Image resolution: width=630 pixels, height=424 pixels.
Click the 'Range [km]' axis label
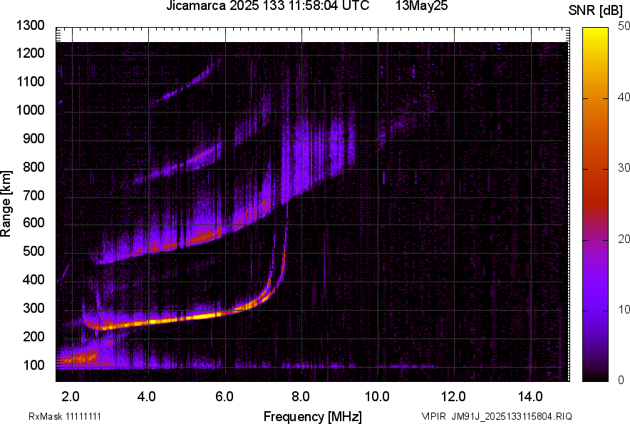6,204
